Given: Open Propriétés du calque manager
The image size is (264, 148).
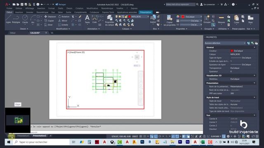Looking at the screenshot, I should tap(109, 20).
